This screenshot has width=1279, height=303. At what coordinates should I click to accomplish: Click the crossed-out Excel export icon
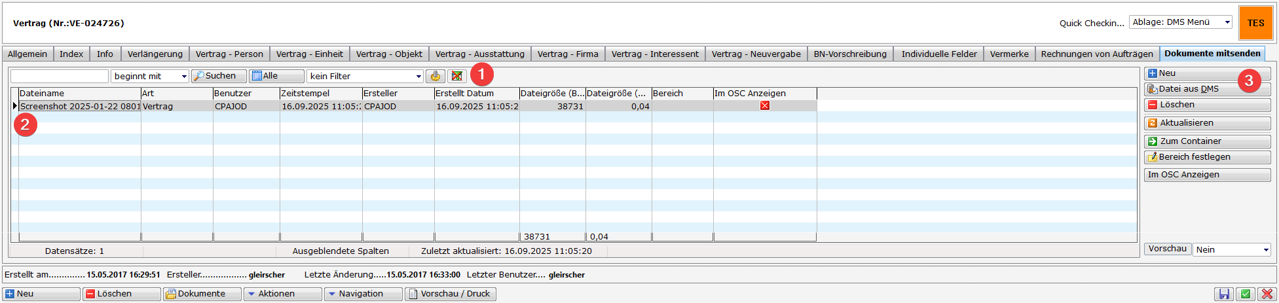pos(457,77)
